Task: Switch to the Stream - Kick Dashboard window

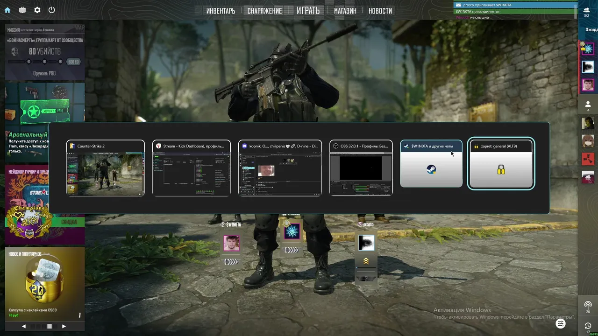Action: click(x=192, y=168)
